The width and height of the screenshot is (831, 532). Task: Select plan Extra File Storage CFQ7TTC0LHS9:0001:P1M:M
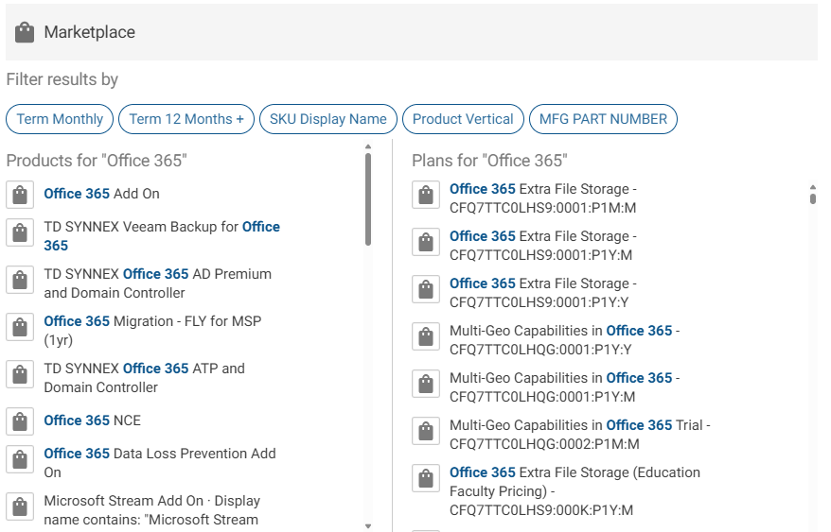click(543, 198)
